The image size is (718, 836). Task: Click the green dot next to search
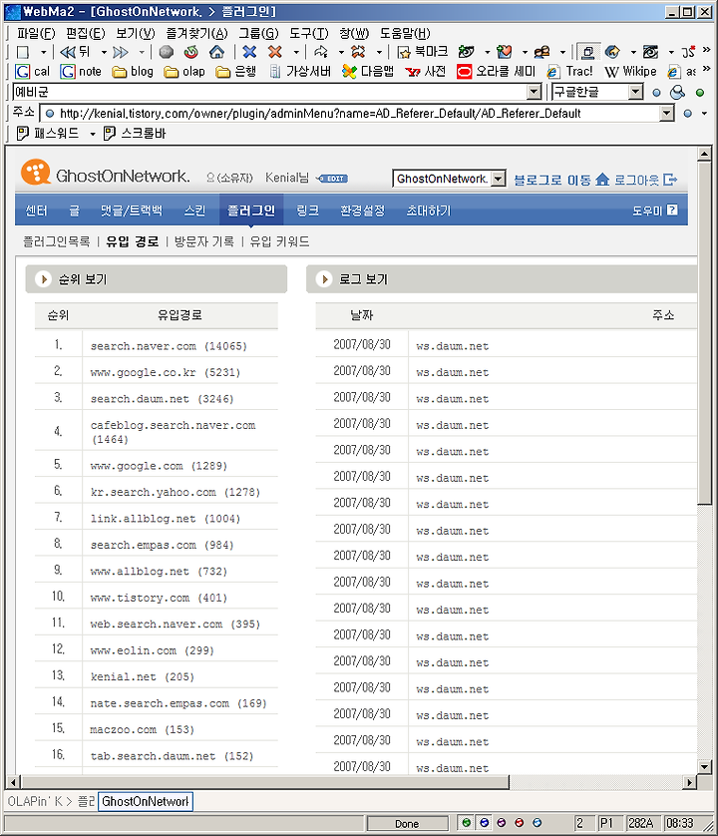point(700,93)
